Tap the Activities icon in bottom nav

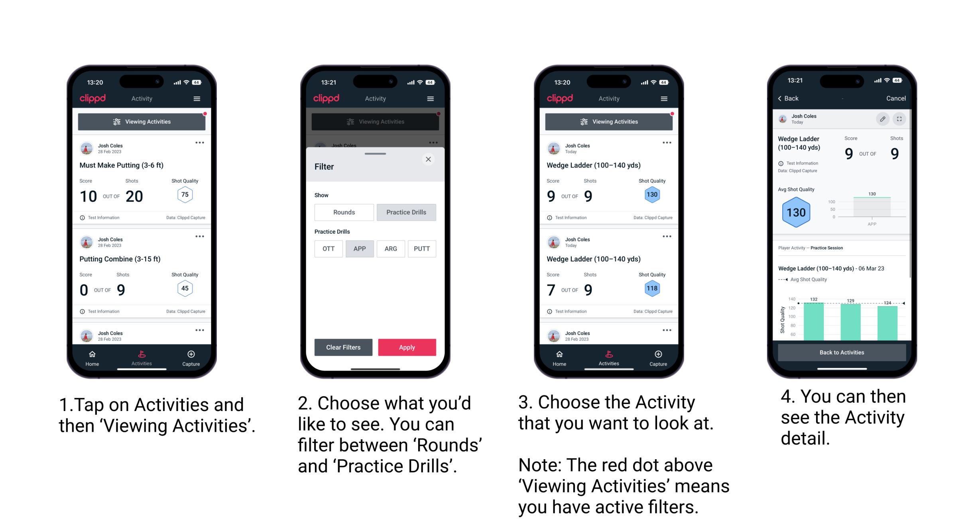(140, 356)
